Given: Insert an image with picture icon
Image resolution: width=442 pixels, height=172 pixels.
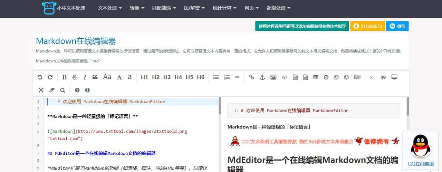Looking at the screenshot, I should (273, 77).
